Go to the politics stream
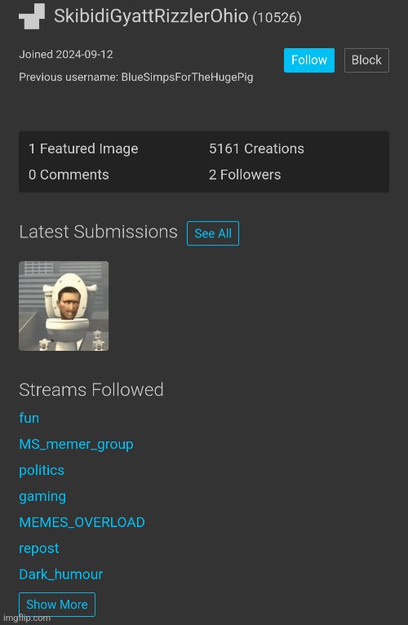Viewport: 408px width, 625px height. 42,470
